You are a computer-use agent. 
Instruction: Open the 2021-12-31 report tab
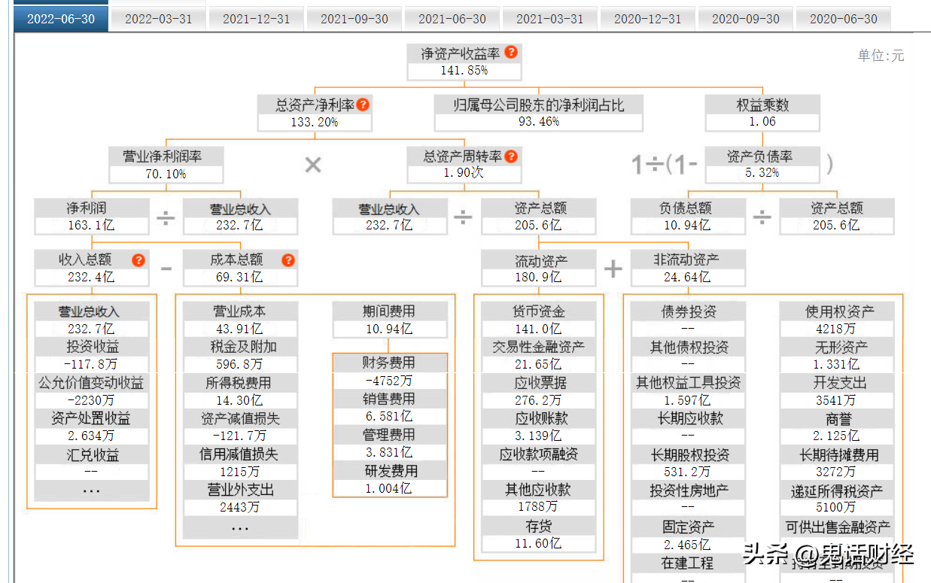(256, 19)
